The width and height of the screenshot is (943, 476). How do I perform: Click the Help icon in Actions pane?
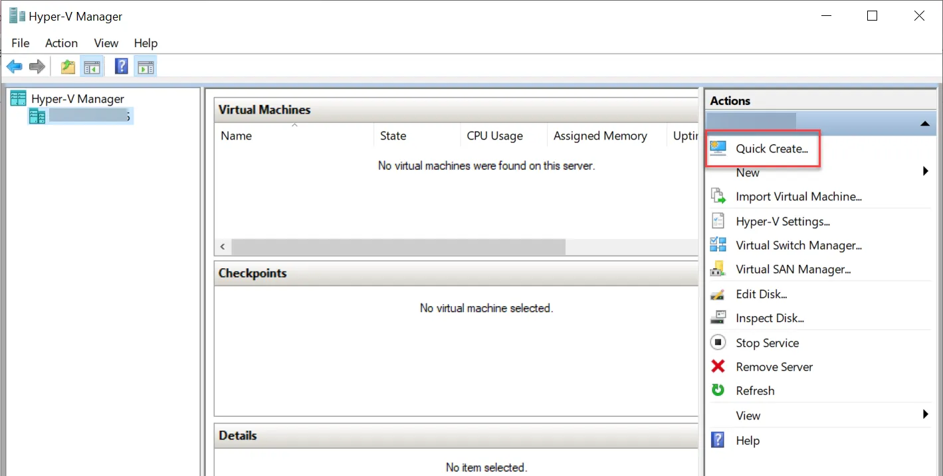[718, 439]
